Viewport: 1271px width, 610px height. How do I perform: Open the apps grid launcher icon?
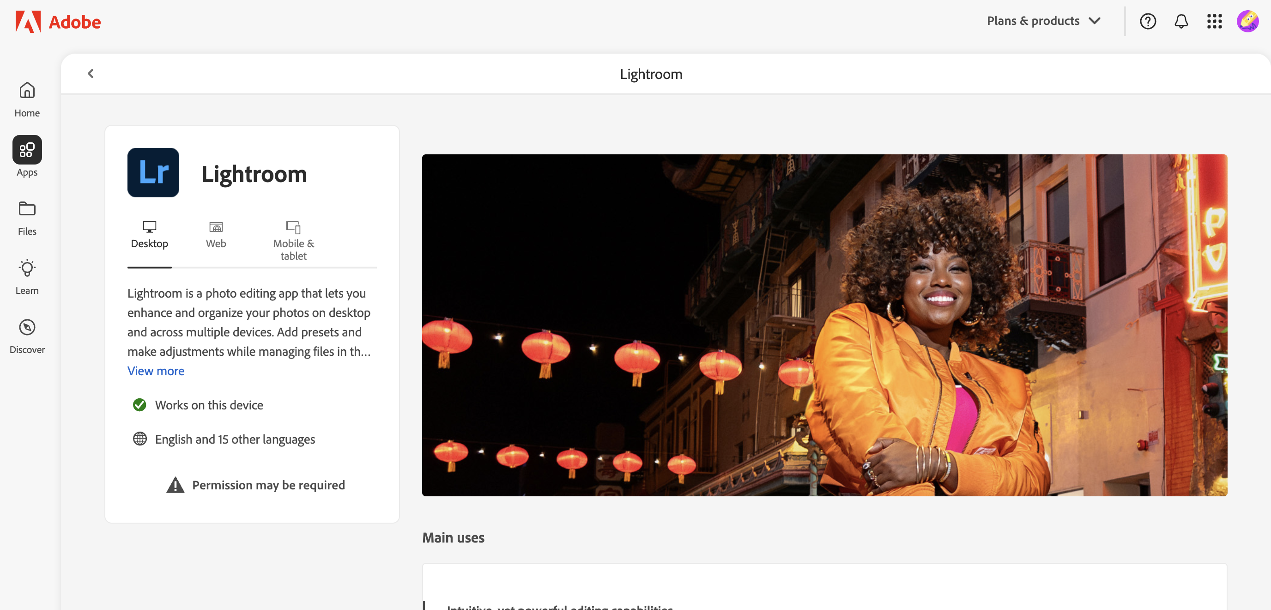click(1214, 21)
